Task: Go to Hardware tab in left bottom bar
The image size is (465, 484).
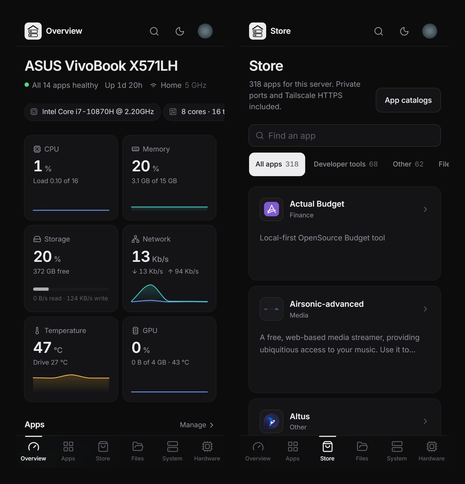Action: click(207, 451)
